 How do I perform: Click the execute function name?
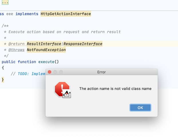pyautogui.click(x=46, y=62)
